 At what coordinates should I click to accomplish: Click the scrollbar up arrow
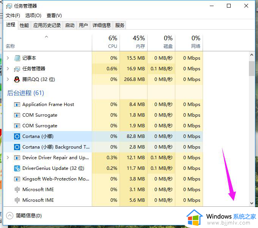click(x=252, y=55)
